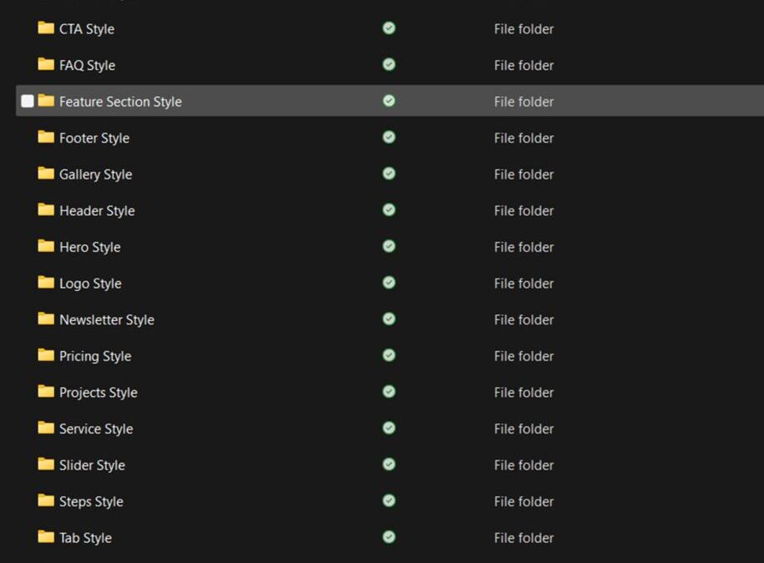764x563 pixels.
Task: Select the Slider Style folder name
Action: click(92, 465)
